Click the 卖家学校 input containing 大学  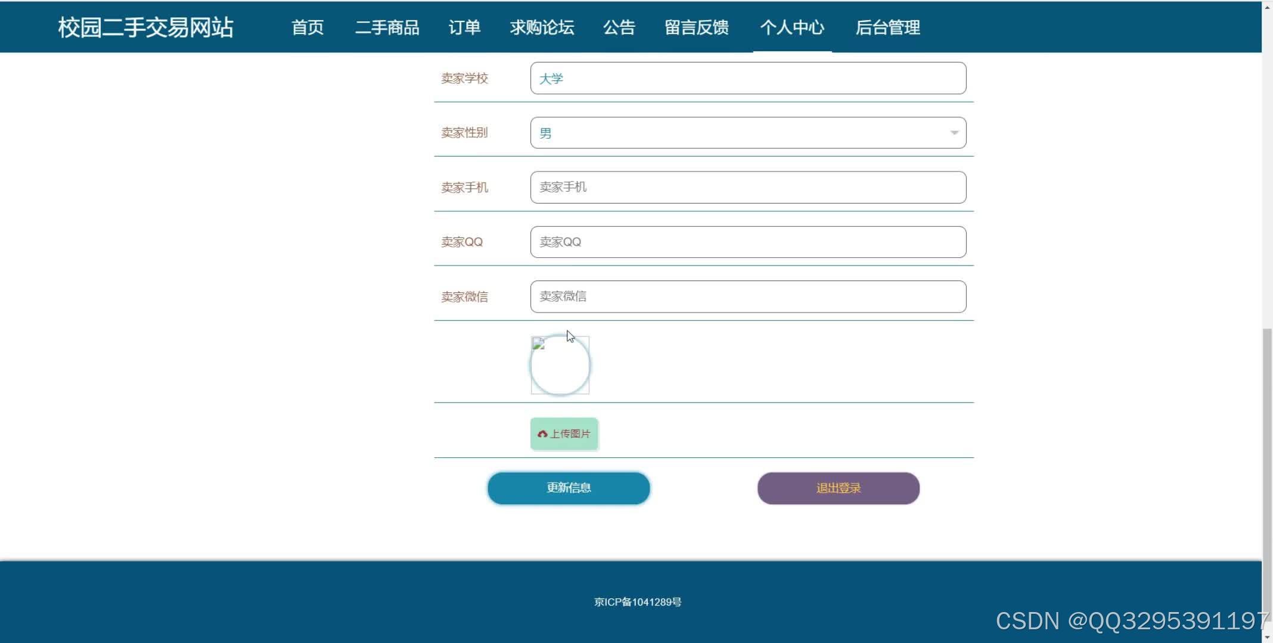click(748, 78)
